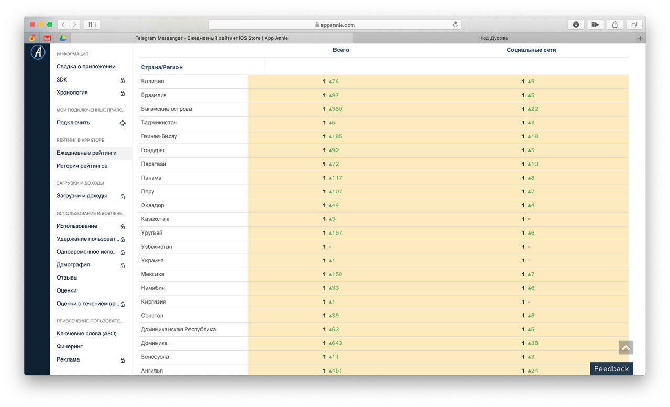Image resolution: width=670 pixels, height=407 pixels.
Task: Open the first pinned orange tab
Action: pyautogui.click(x=32, y=38)
